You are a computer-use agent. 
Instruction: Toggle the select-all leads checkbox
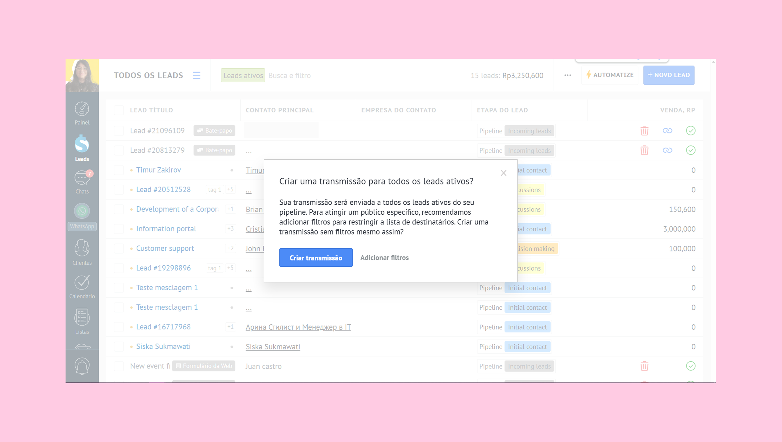(118, 110)
